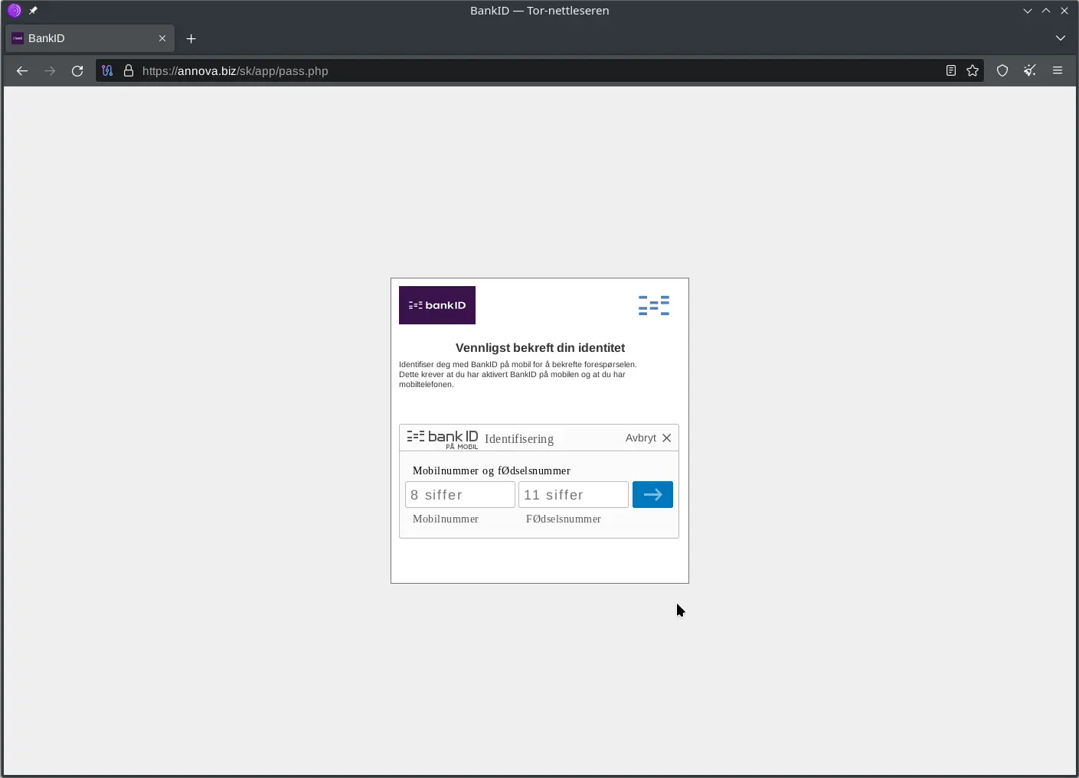Go back to the previous page
Viewport: 1079px width, 778px height.
tap(22, 71)
